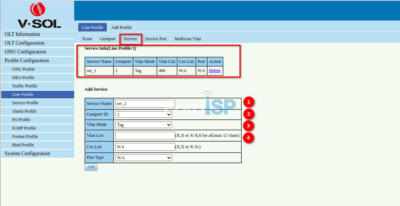400x206 pixels.
Task: Focus the empty Vlan List input
Action: tap(145, 135)
